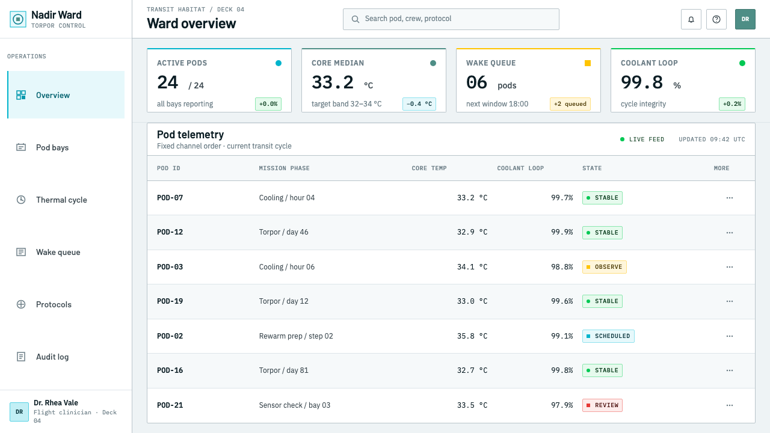
Task: Open more options for POD-21
Action: click(730, 405)
